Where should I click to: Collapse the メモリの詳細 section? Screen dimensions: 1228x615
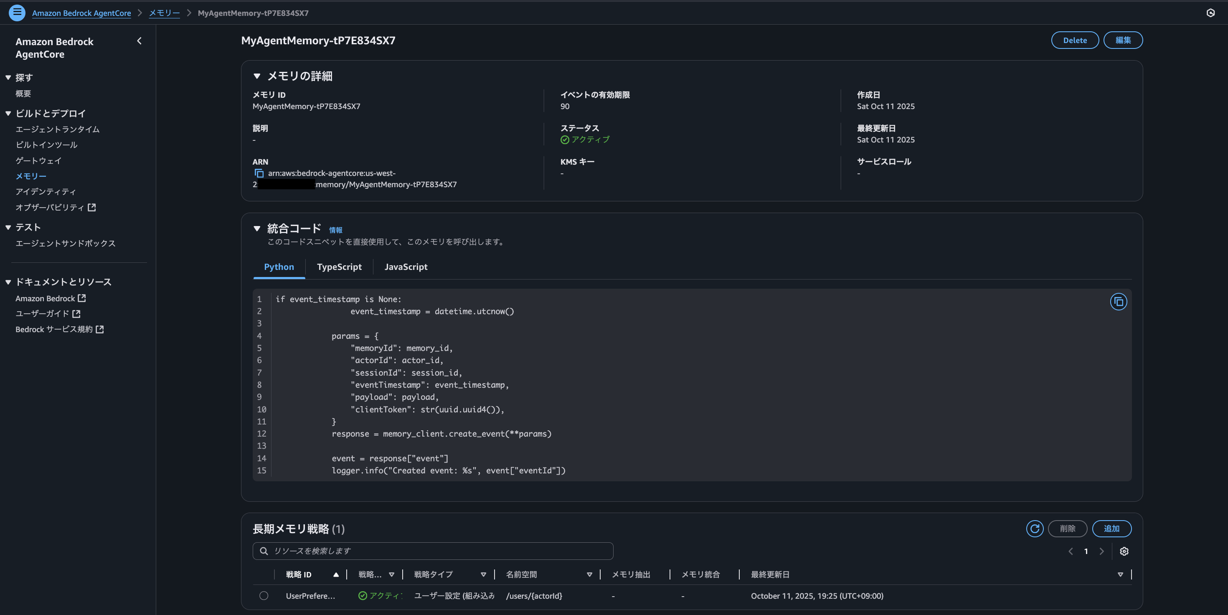tap(257, 75)
